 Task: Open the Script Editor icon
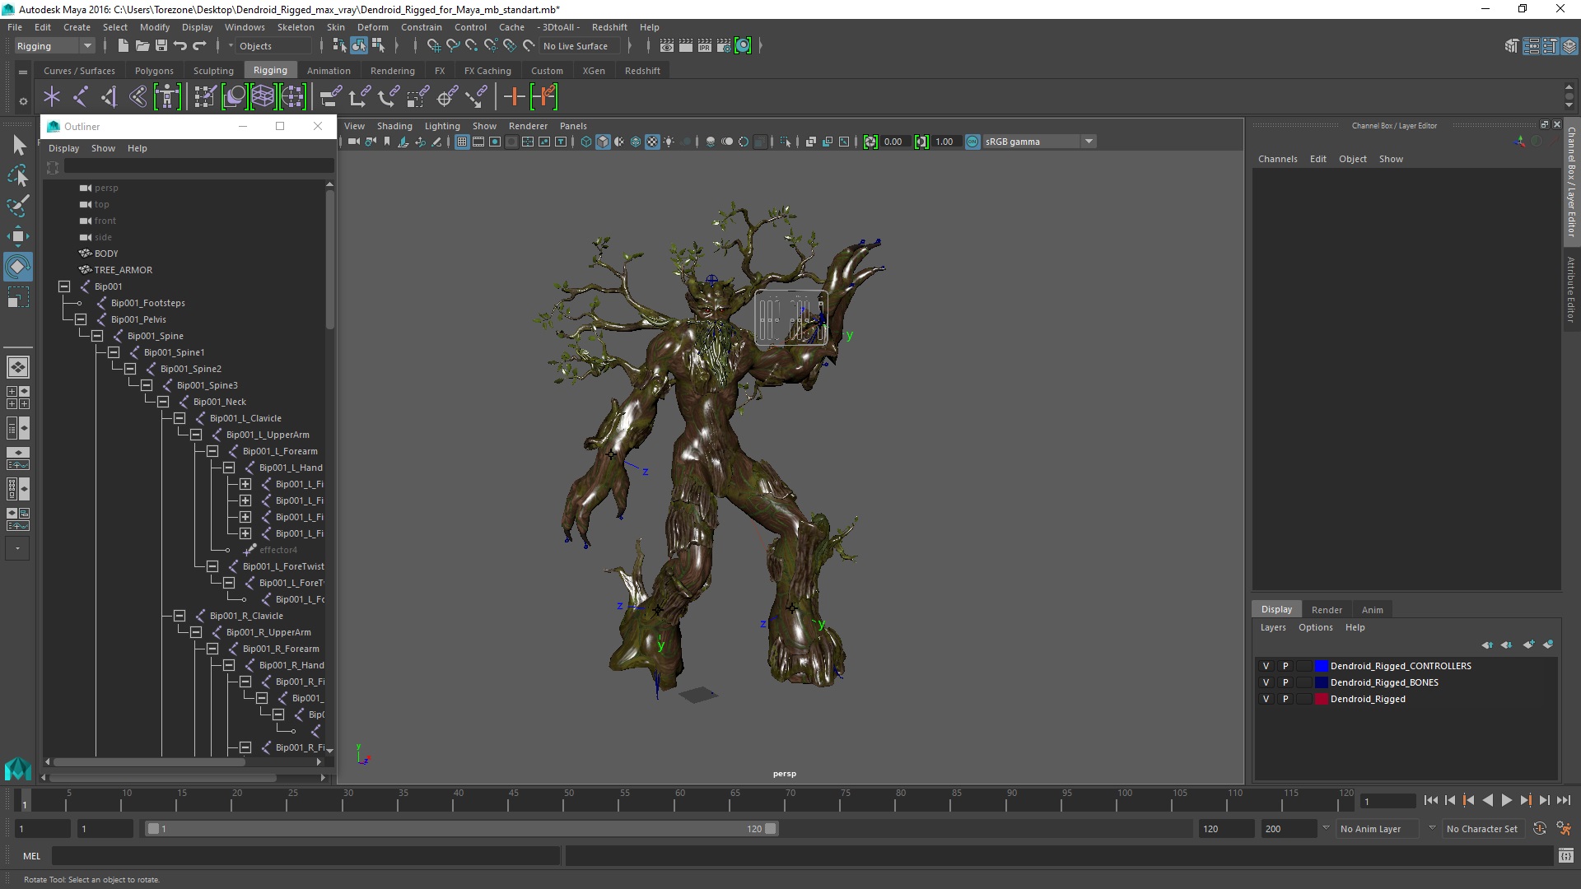[1565, 856]
